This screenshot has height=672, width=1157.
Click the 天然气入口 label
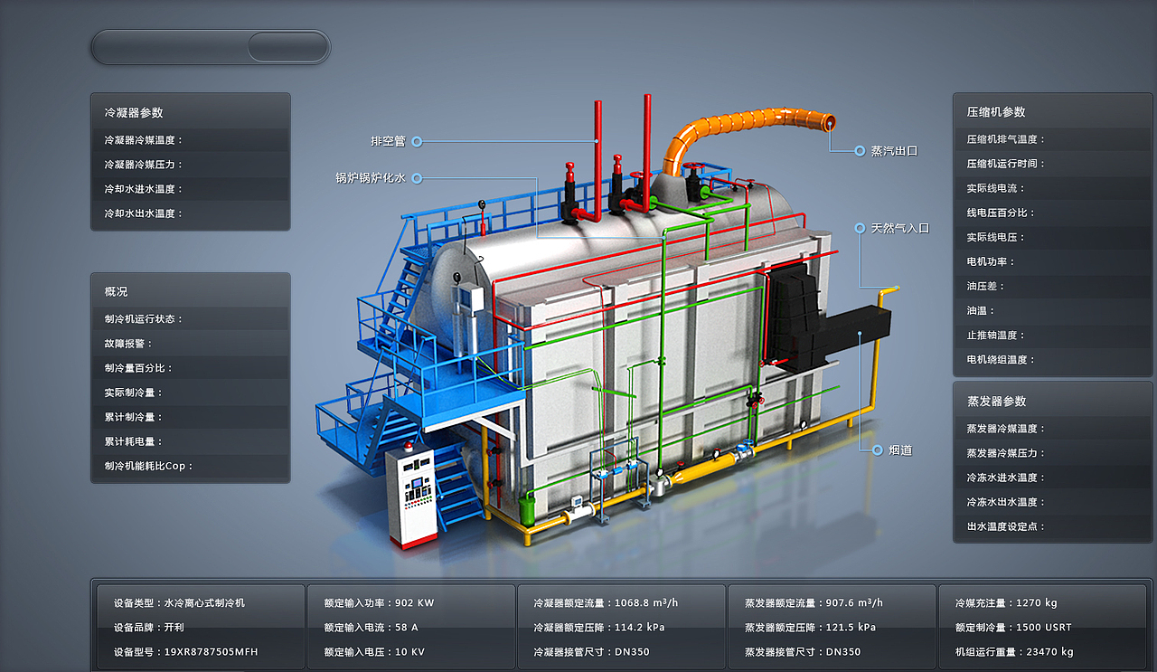coord(900,228)
